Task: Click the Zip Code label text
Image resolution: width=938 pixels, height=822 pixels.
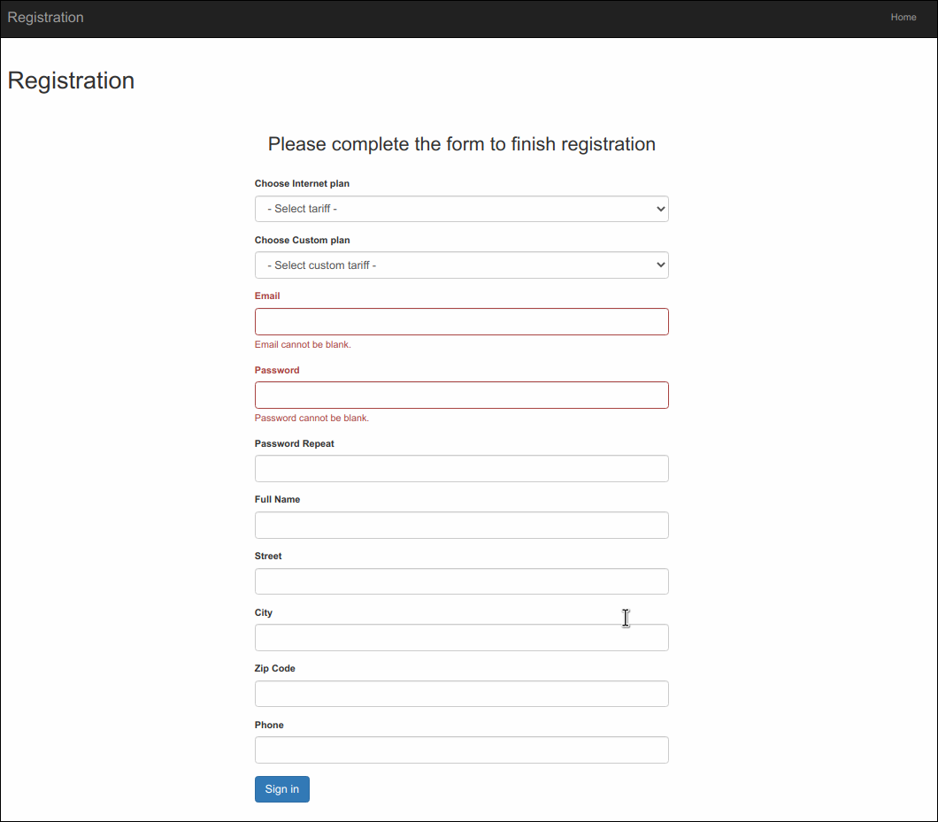Action: tap(275, 669)
